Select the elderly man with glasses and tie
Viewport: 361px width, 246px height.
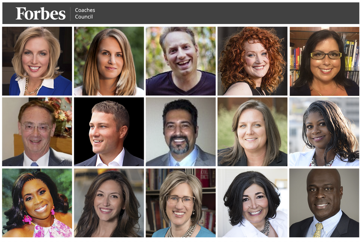[x=37, y=132]
